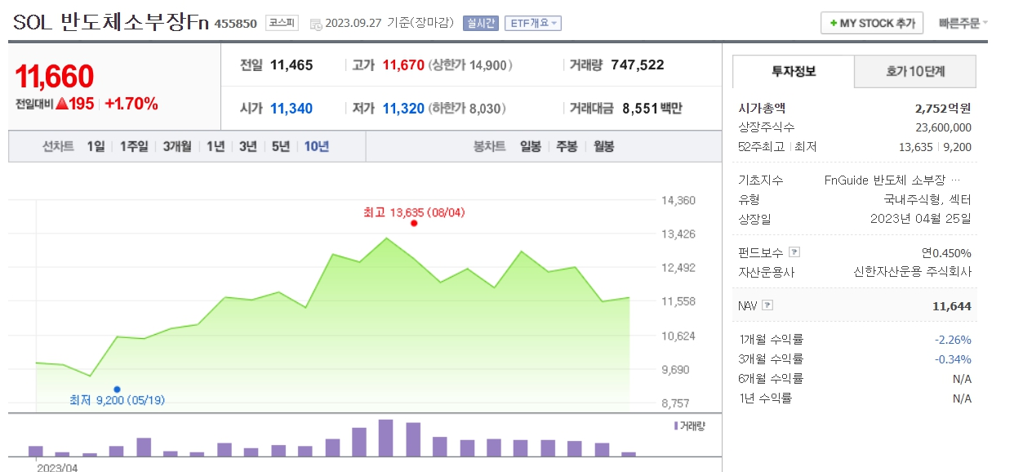Viewport: 1023px width, 472px height.
Task: Open the 10년 chart period link
Action: [x=316, y=146]
